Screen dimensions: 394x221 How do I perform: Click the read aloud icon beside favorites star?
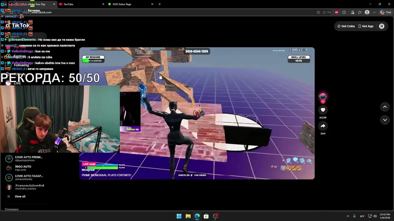[329, 12]
